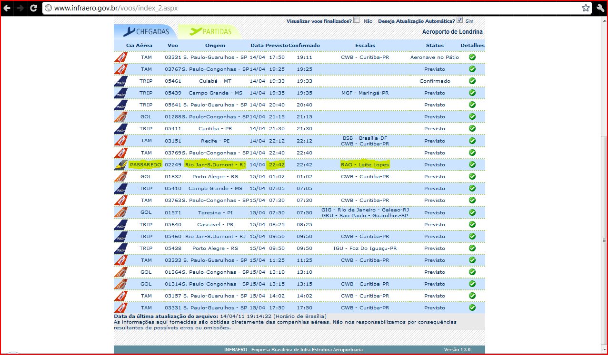Open the browser wrench settings menu
608x355 pixels.
point(600,8)
